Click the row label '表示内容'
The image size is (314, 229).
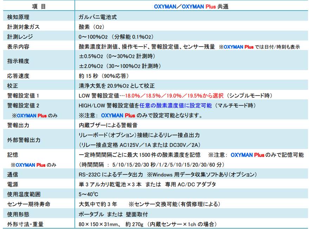tap(18, 47)
